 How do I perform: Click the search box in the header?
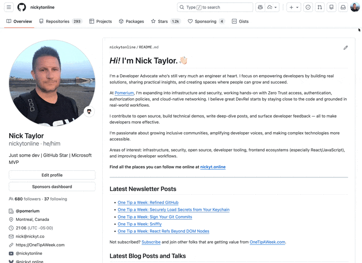click(215, 7)
